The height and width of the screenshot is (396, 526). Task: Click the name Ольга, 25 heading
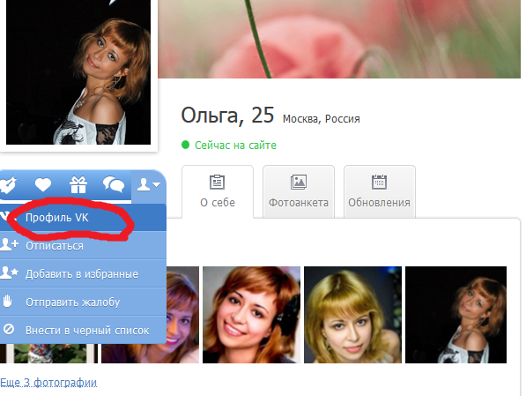coord(227,116)
